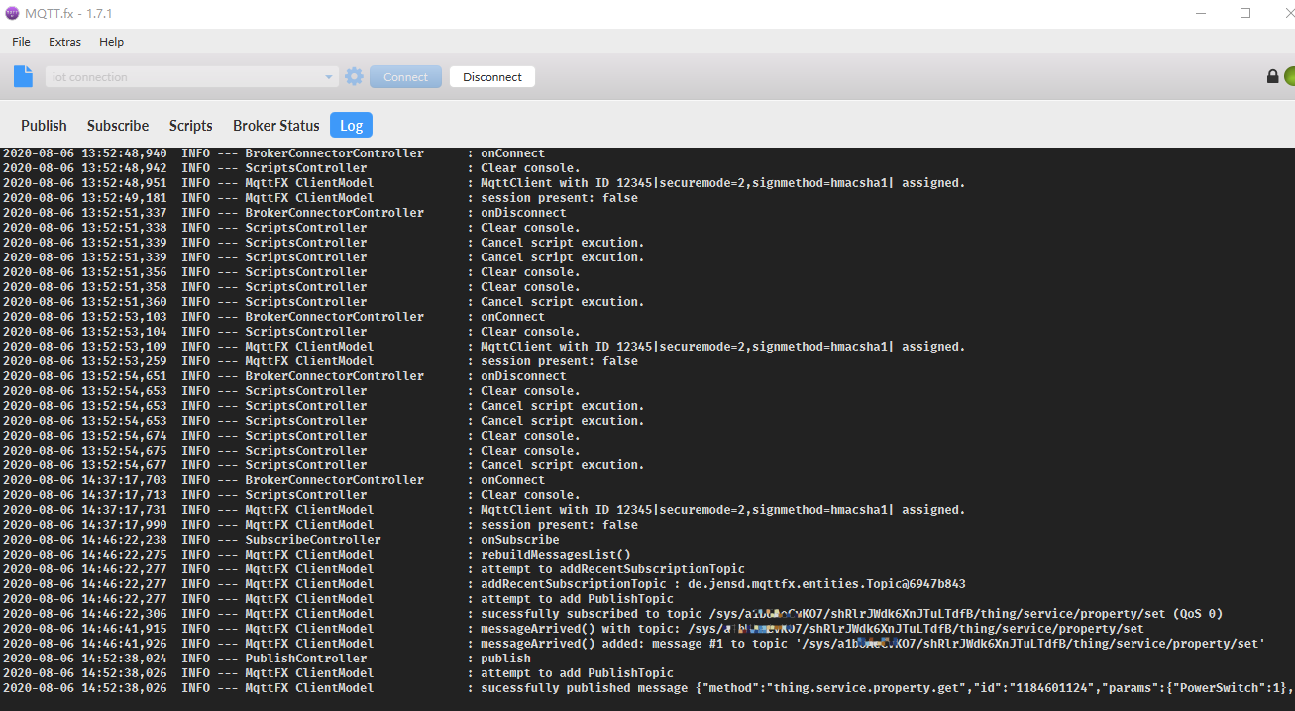
Task: Open the Extras menu
Action: (x=65, y=42)
